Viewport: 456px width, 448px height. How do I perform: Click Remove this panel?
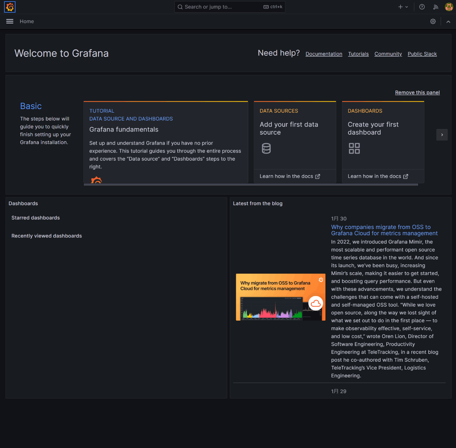pyautogui.click(x=417, y=93)
